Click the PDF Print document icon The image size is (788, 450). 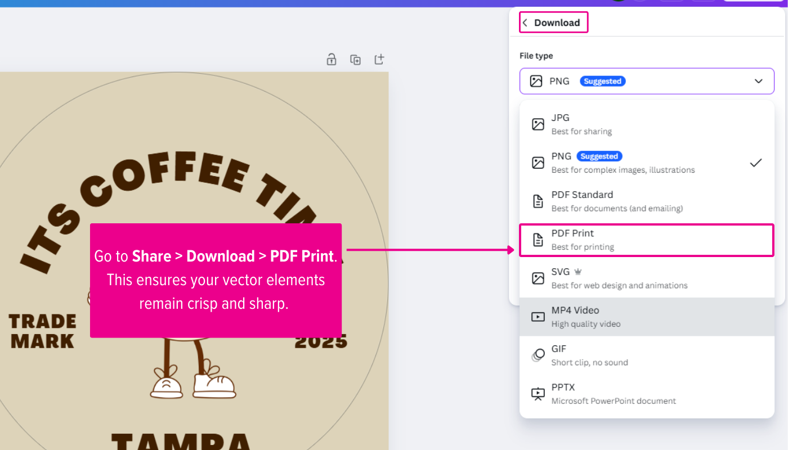pyautogui.click(x=536, y=240)
